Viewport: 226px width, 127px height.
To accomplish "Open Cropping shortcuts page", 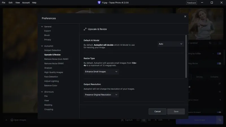I will click(x=49, y=110).
